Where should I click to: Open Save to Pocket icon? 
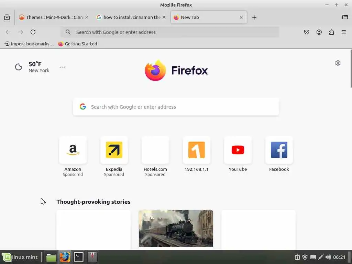306,32
